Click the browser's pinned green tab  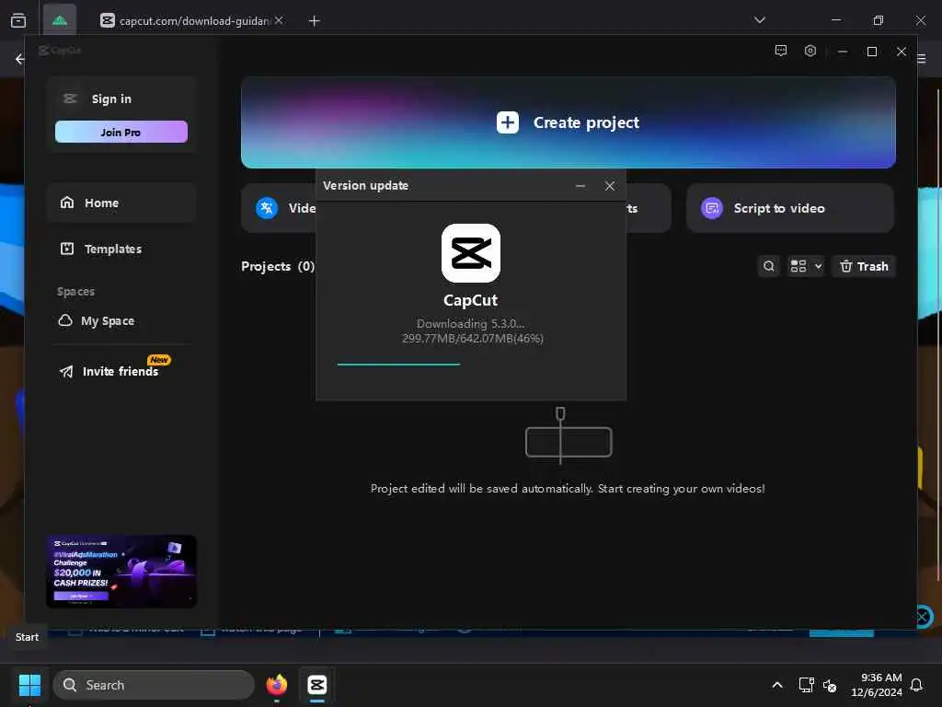tap(60, 20)
